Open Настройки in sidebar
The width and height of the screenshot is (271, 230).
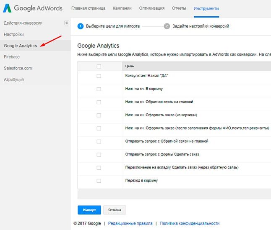(x=14, y=34)
